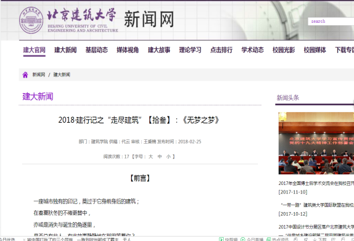354x241 pixels.
Task: Click the search input box
Action: (x=331, y=22)
